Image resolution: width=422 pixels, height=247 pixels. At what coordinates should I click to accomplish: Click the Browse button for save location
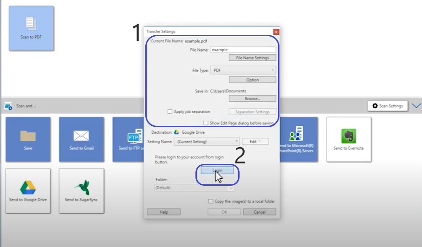(x=252, y=98)
